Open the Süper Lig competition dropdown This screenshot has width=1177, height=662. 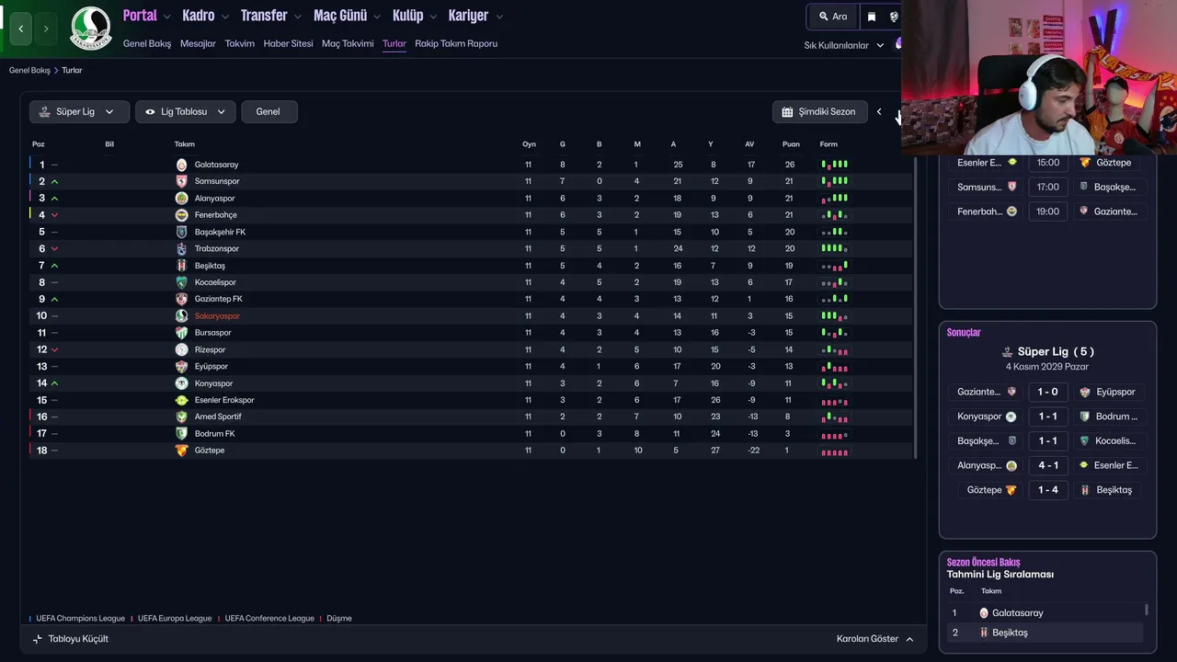click(79, 111)
